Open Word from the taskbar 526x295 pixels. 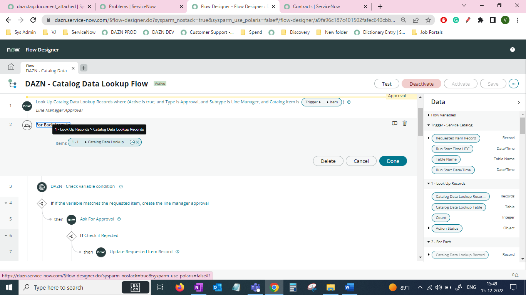(349, 287)
